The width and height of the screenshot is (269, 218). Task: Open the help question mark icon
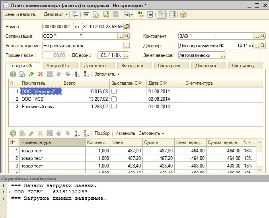[x=183, y=14]
